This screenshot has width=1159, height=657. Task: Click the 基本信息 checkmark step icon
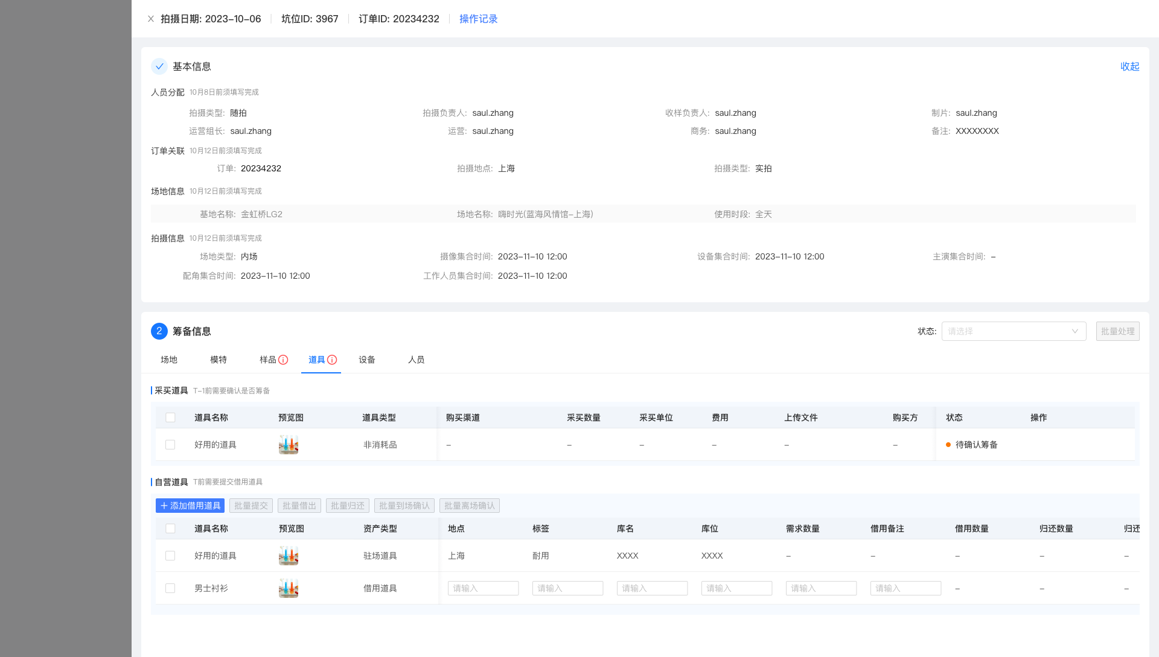tap(159, 66)
